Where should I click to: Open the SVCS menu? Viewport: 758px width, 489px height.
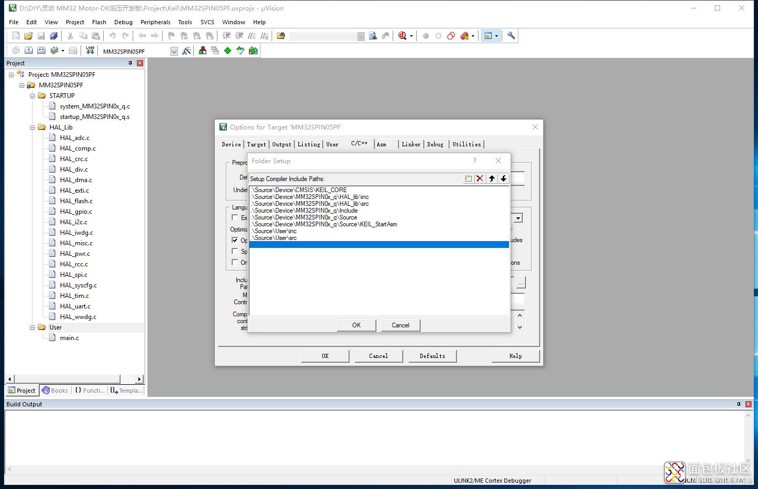point(207,22)
